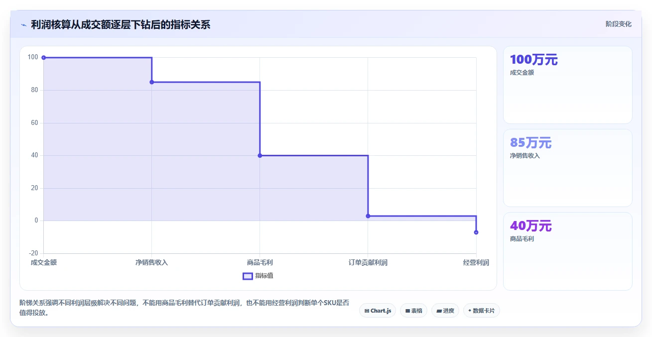
Task: Click the 进度 tag
Action: [x=445, y=311]
